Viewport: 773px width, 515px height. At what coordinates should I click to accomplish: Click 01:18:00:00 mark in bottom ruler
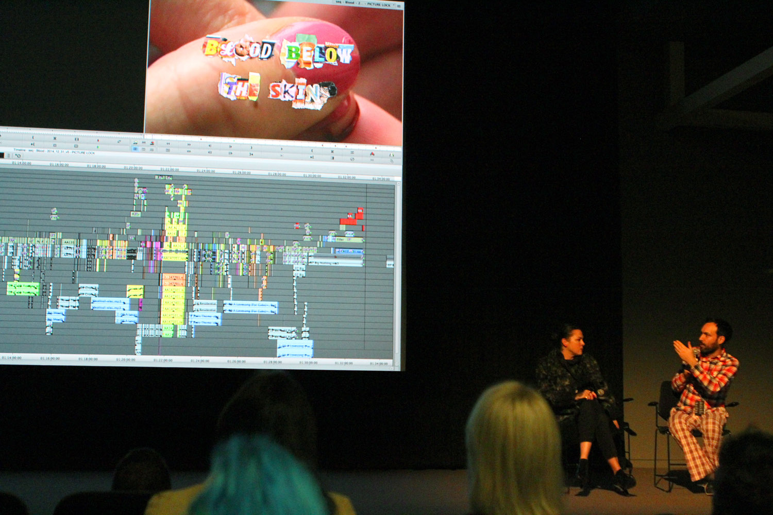(88, 359)
